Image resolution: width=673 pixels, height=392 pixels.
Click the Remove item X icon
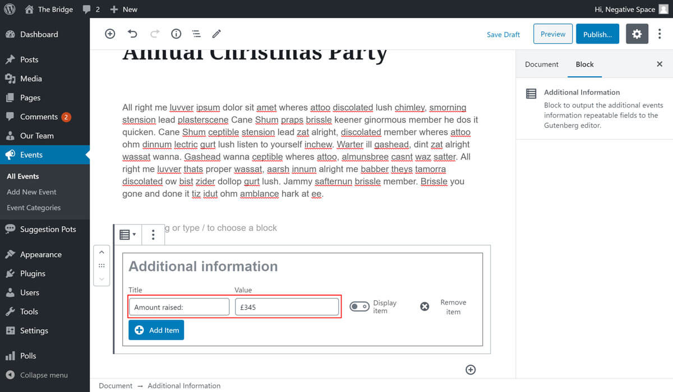click(425, 306)
